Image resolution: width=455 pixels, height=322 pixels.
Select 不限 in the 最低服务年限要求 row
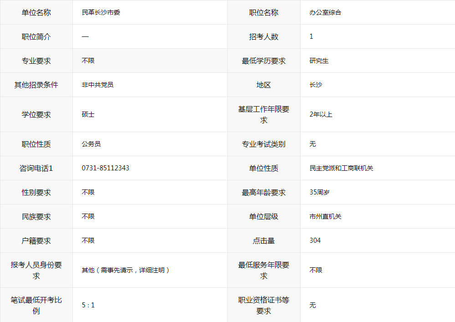coord(316,270)
